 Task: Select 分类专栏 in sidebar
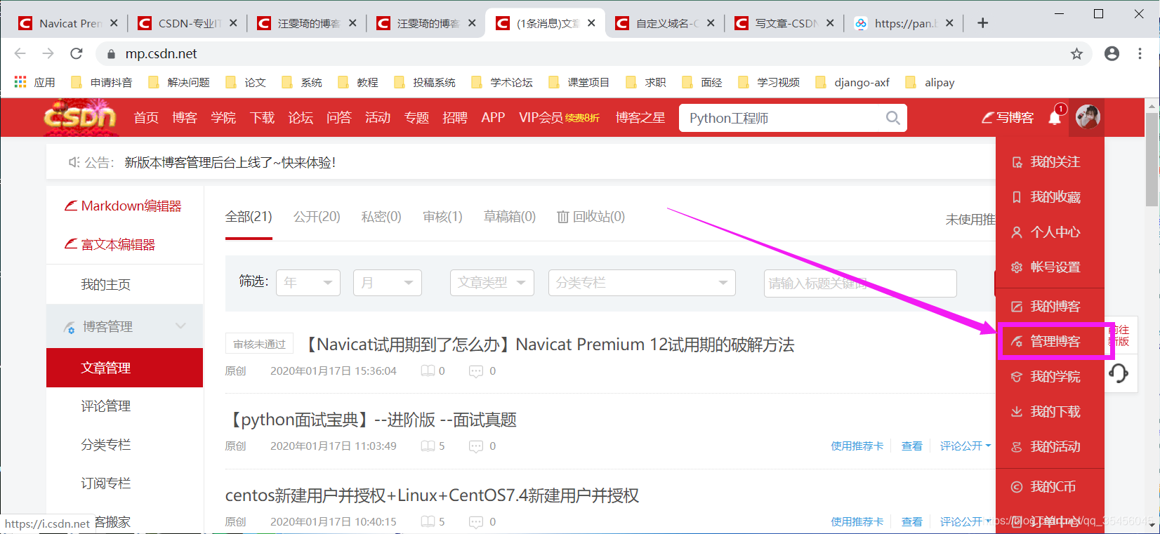coord(105,445)
